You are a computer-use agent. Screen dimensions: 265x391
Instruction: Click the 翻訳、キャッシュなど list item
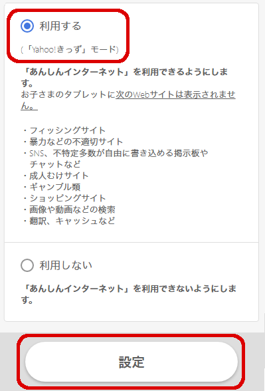coord(69,221)
